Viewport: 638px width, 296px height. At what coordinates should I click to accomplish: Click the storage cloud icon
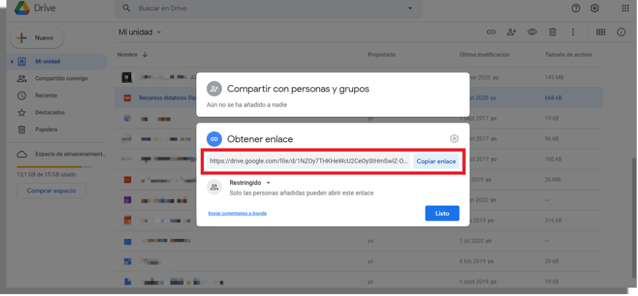(x=22, y=154)
